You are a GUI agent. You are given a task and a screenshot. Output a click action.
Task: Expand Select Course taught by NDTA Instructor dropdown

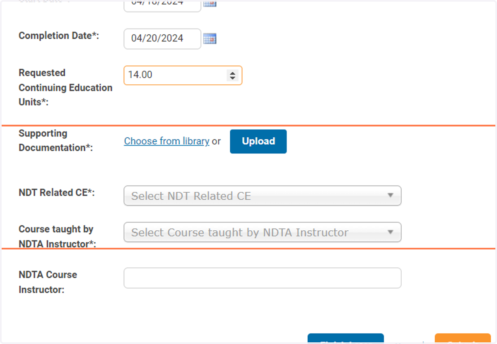click(263, 232)
